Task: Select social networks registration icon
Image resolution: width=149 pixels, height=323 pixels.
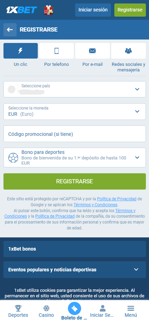Action: [x=129, y=51]
